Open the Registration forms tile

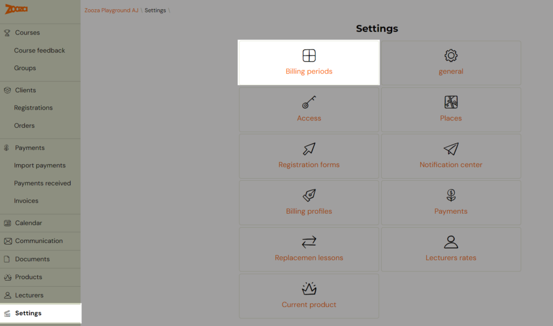[309, 156]
